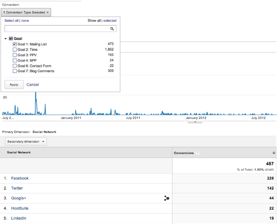Image resolution: width=277 pixels, height=224 pixels.
Task: Open the Secondary dimension dropdown
Action: 26,141
